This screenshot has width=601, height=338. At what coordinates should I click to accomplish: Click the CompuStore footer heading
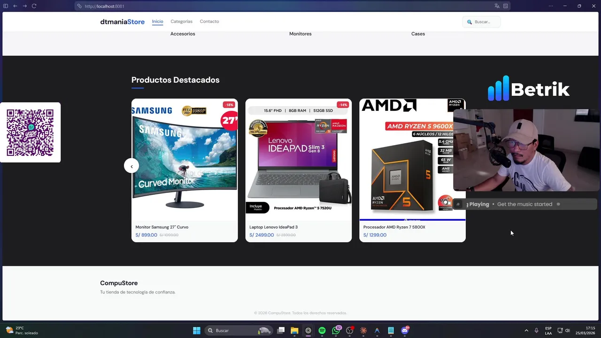point(119,283)
